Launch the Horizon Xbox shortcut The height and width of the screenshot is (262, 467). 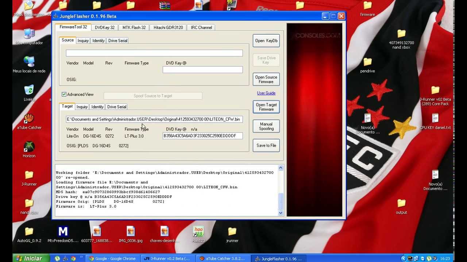pos(29,147)
